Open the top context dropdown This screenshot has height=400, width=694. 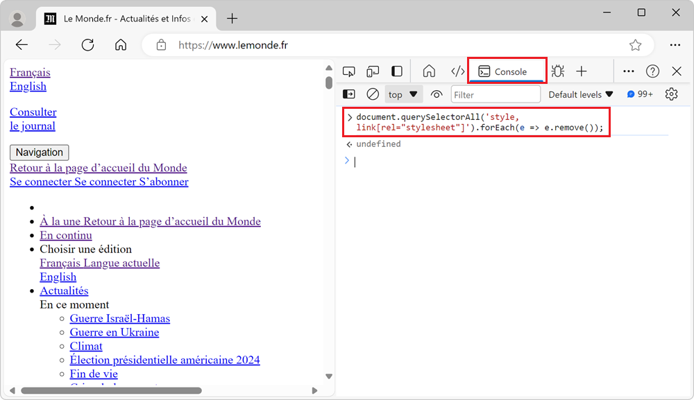click(403, 94)
